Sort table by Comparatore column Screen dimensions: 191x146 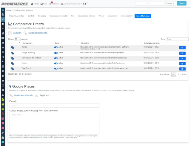coord(27,43)
